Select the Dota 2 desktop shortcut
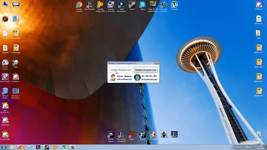This screenshot has height=150, width=267. click(132, 135)
